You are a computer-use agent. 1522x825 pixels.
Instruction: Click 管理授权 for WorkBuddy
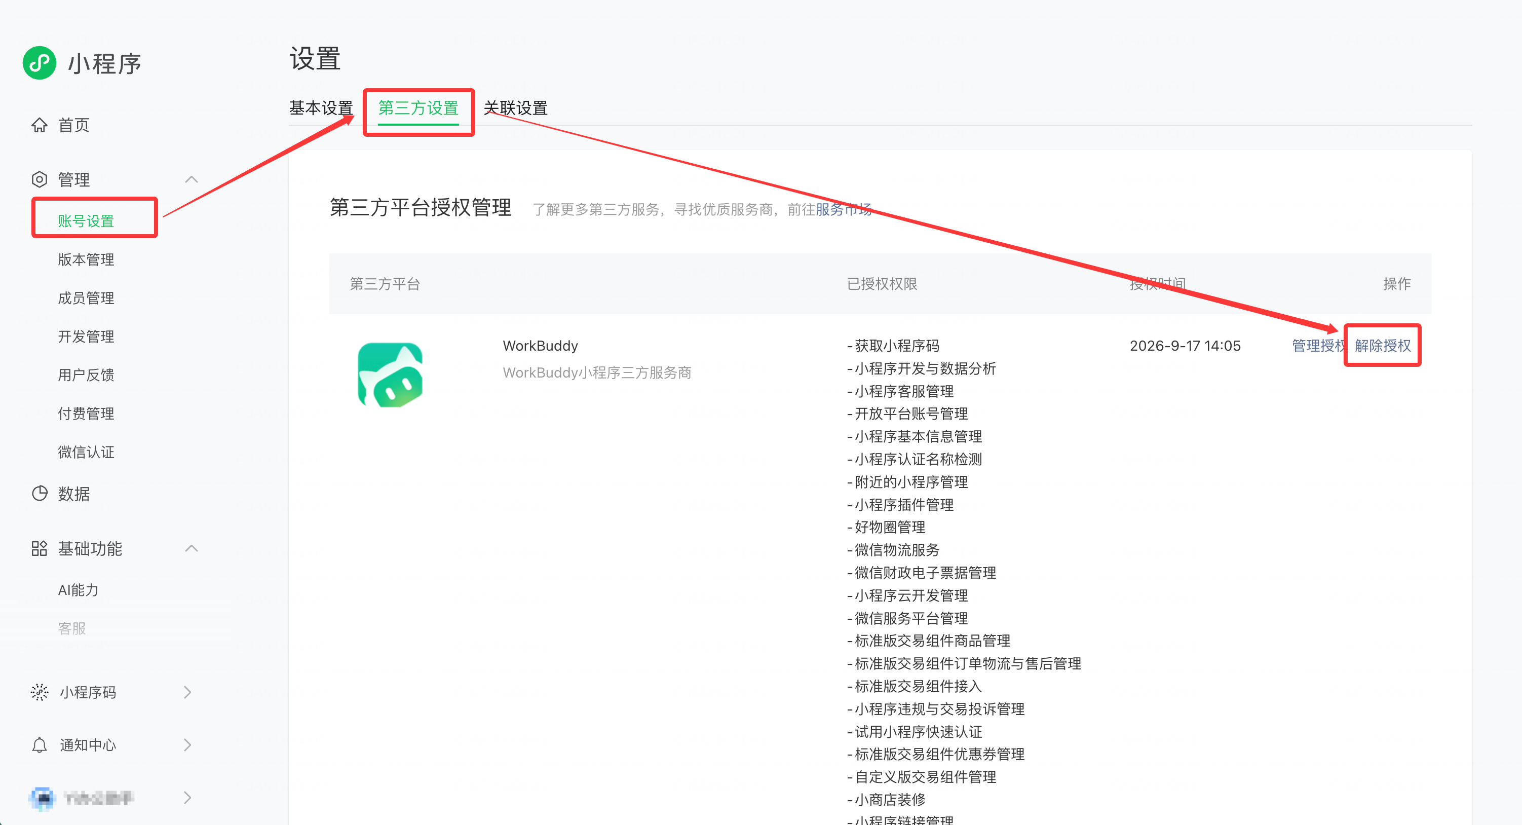pyautogui.click(x=1319, y=346)
